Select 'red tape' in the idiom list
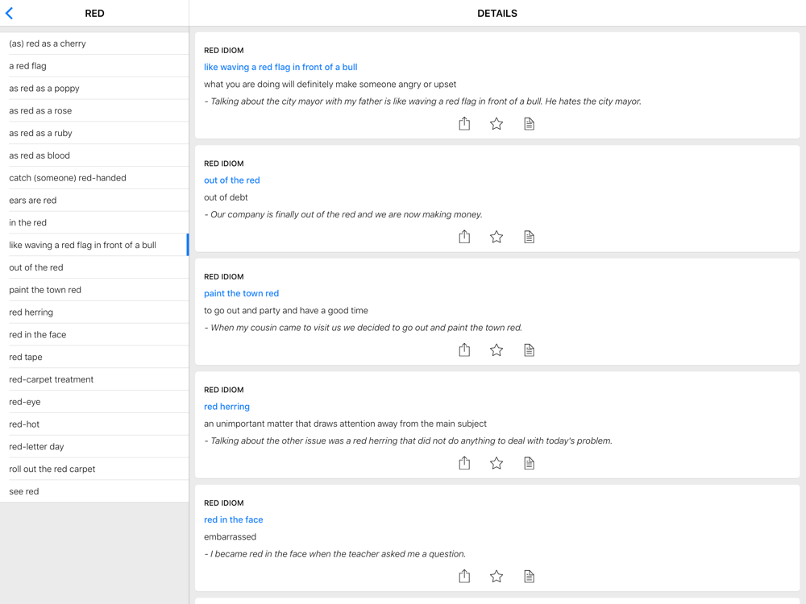The height and width of the screenshot is (604, 806). click(x=26, y=357)
